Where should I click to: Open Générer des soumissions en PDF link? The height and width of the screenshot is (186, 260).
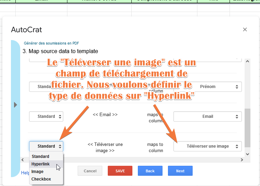point(51,43)
